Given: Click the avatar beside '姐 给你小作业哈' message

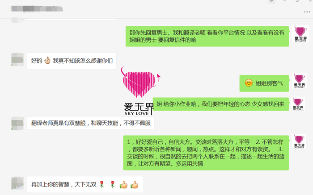Looking at the screenshot, I should coord(298,104).
